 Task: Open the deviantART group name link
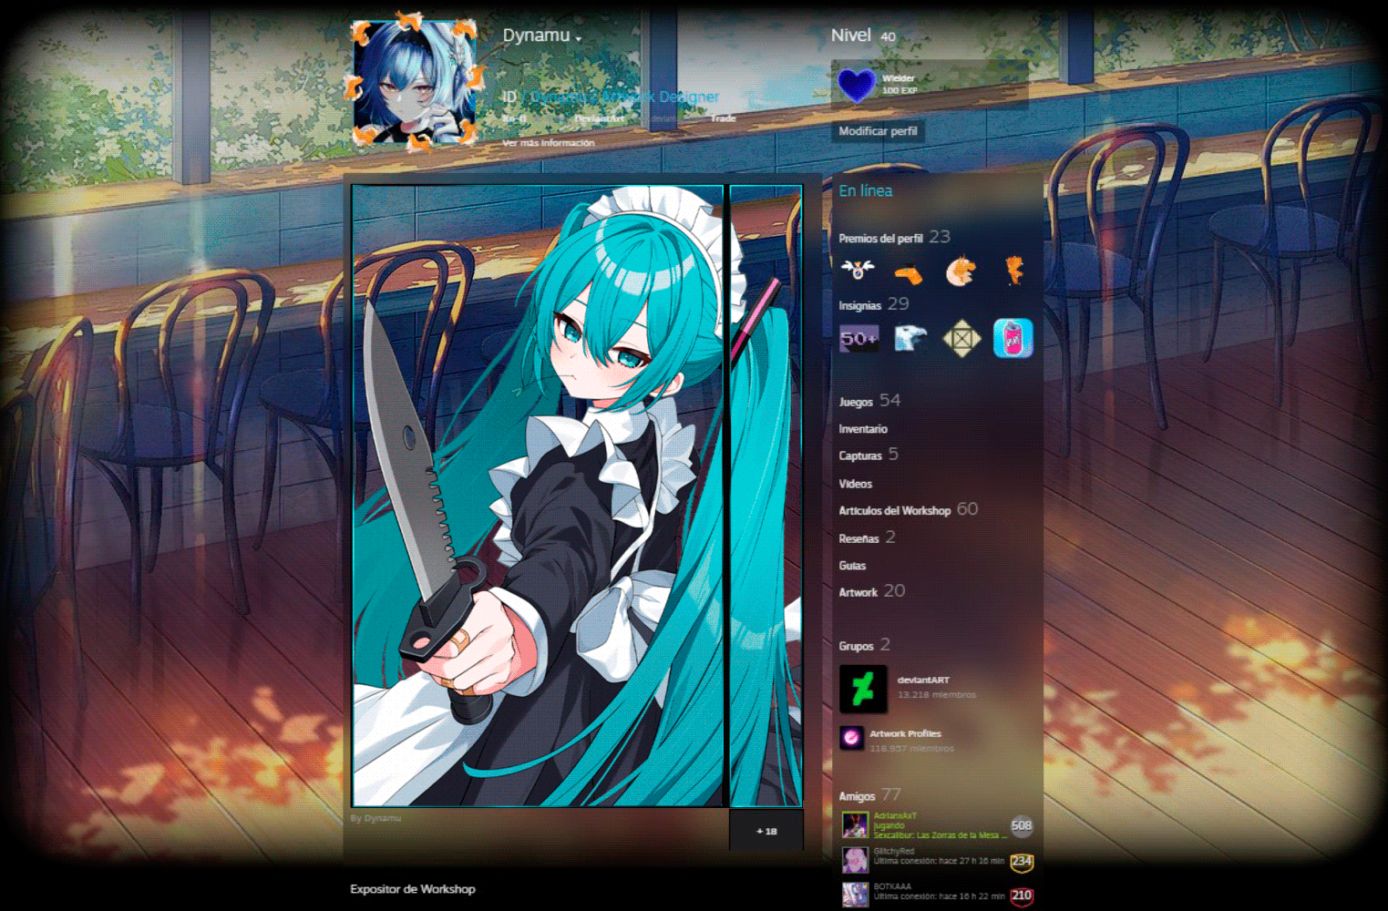tap(923, 681)
